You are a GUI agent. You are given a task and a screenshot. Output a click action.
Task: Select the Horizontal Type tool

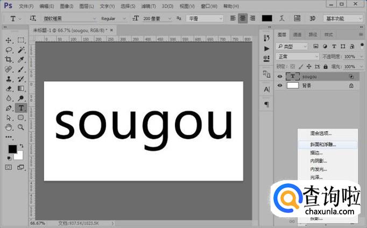21,108
